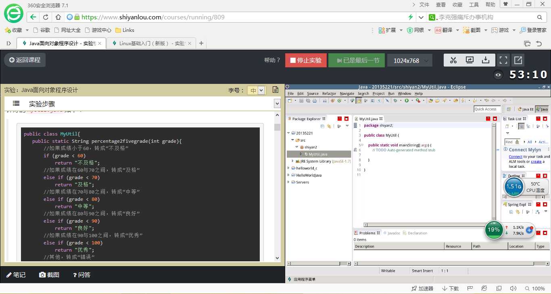Go back with the browser back arrow
The image size is (551, 294).
tap(33, 17)
